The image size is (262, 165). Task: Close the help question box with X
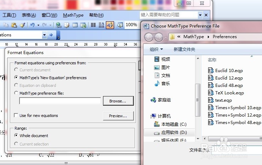[206, 15]
